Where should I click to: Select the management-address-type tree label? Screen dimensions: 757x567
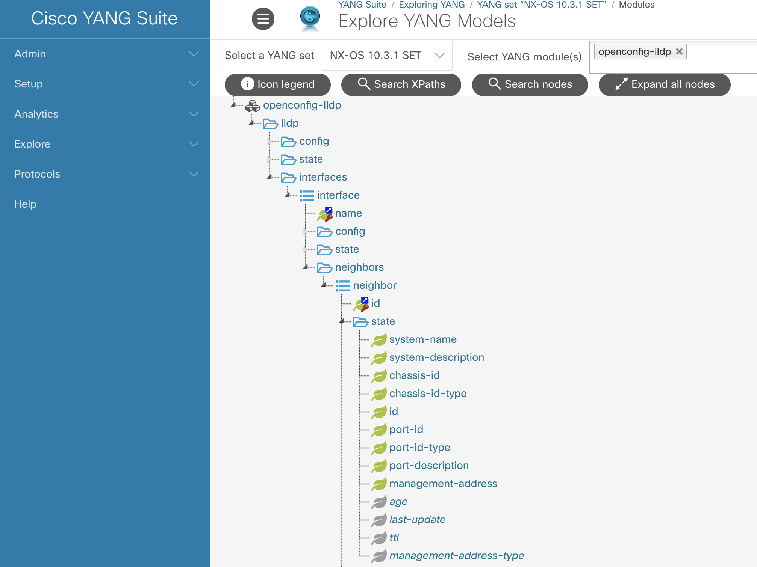click(456, 556)
